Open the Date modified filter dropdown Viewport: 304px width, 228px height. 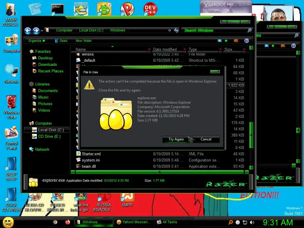pos(185,50)
